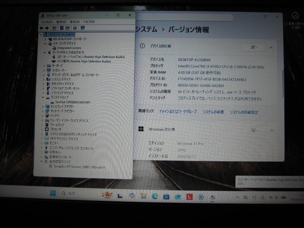Collapse the デバイスの仕様 section chevron

(271, 48)
